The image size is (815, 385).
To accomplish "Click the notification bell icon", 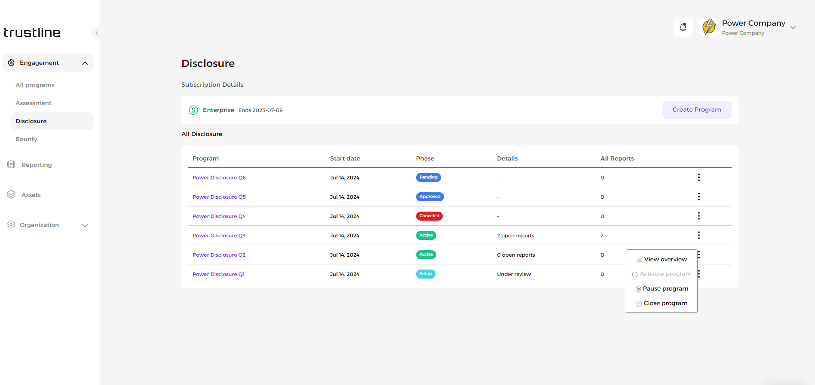I will pyautogui.click(x=683, y=27).
